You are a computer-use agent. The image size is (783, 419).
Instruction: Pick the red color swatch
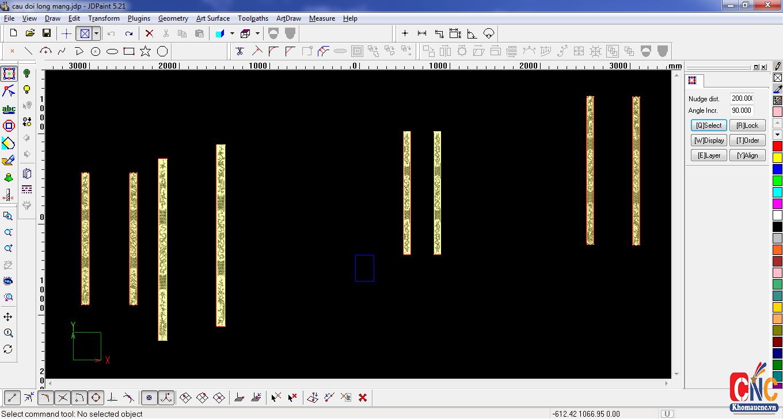777,146
